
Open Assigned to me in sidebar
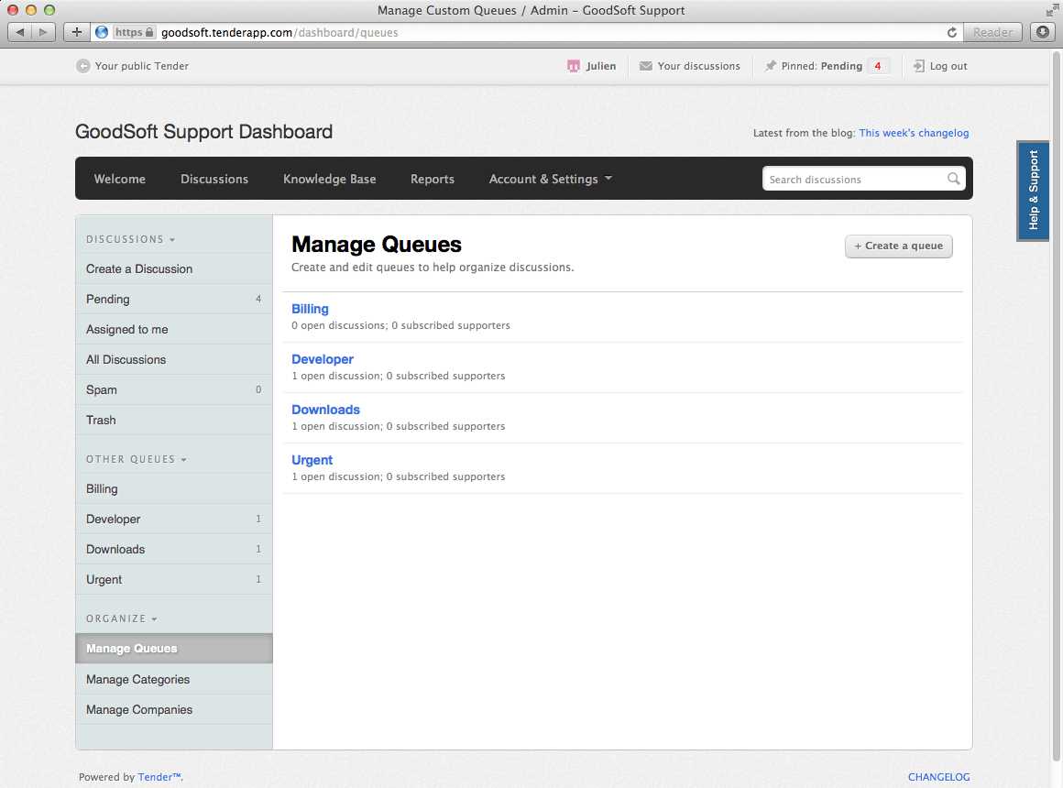pos(174,329)
